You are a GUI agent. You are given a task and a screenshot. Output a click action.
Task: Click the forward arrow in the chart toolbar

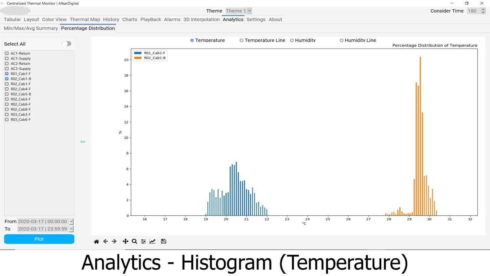[x=114, y=242]
